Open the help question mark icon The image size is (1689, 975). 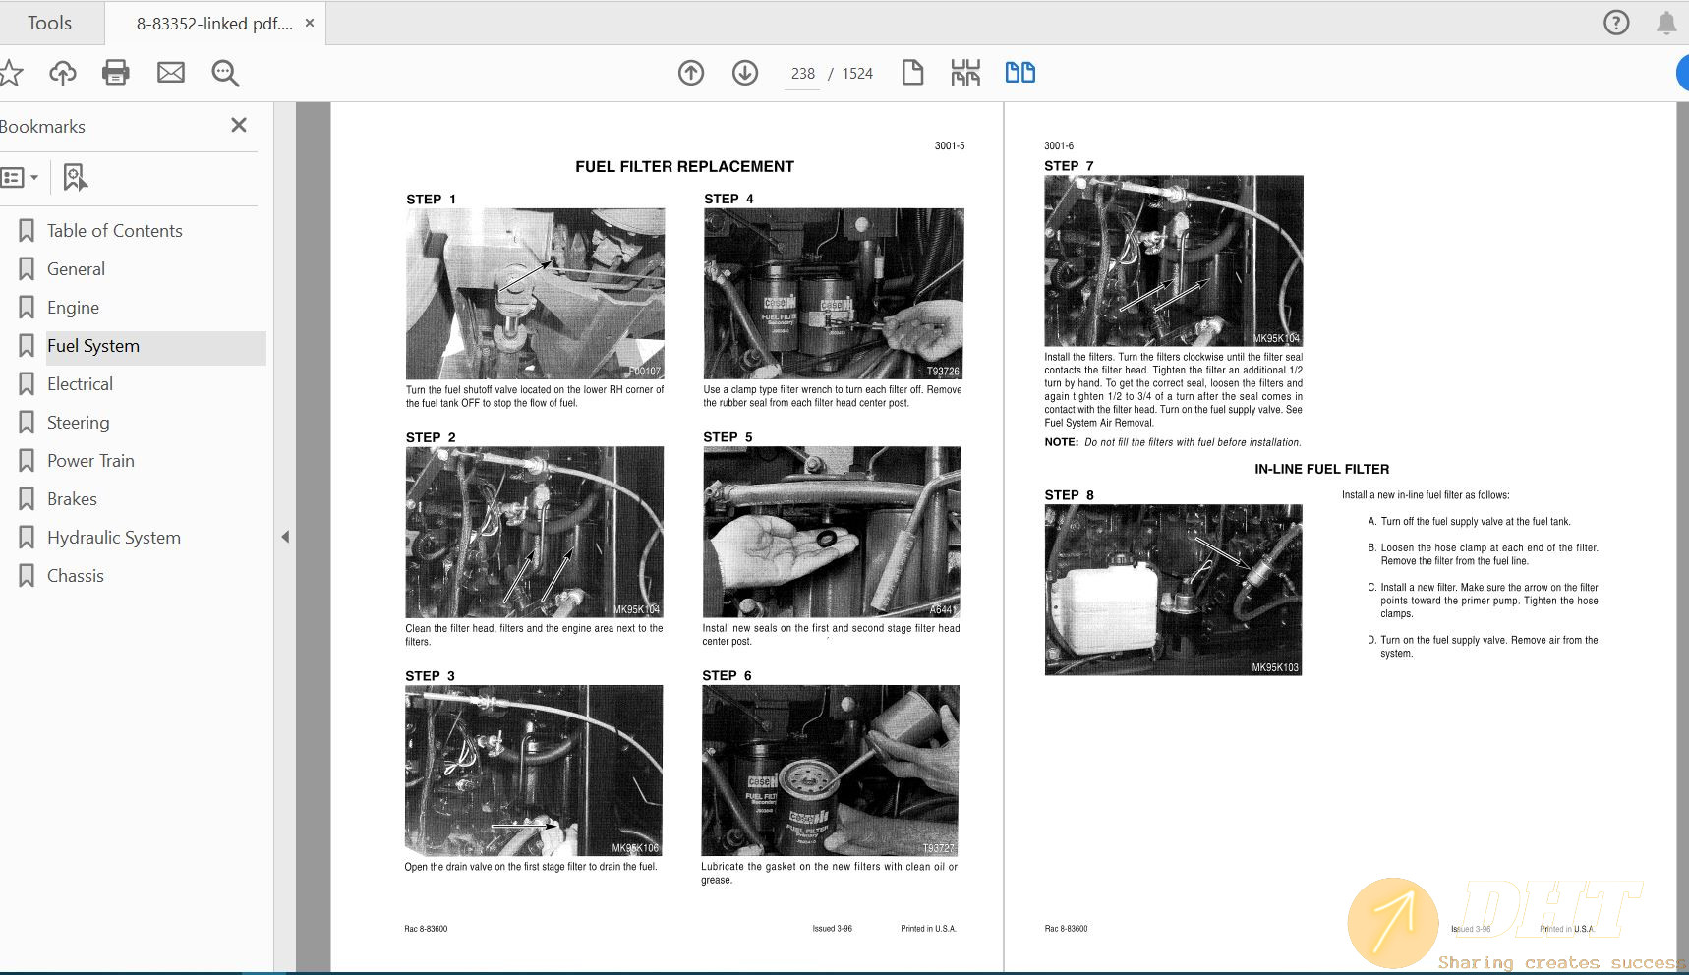[1616, 23]
